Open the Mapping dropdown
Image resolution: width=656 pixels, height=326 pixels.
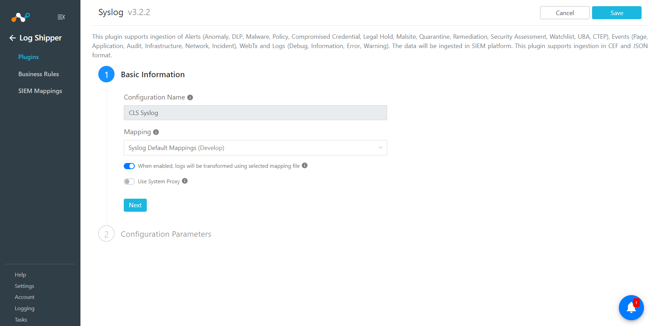(255, 148)
